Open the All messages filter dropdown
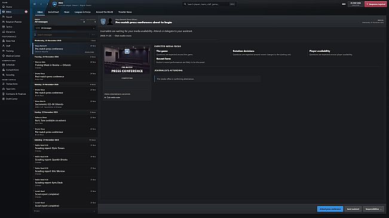Screen dimensions: 389x218 65,28
